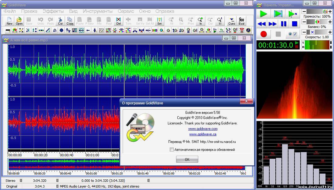The width and height of the screenshot is (334, 190).
Task: Click the gear-shaped effect icon
Action: coord(61,30)
